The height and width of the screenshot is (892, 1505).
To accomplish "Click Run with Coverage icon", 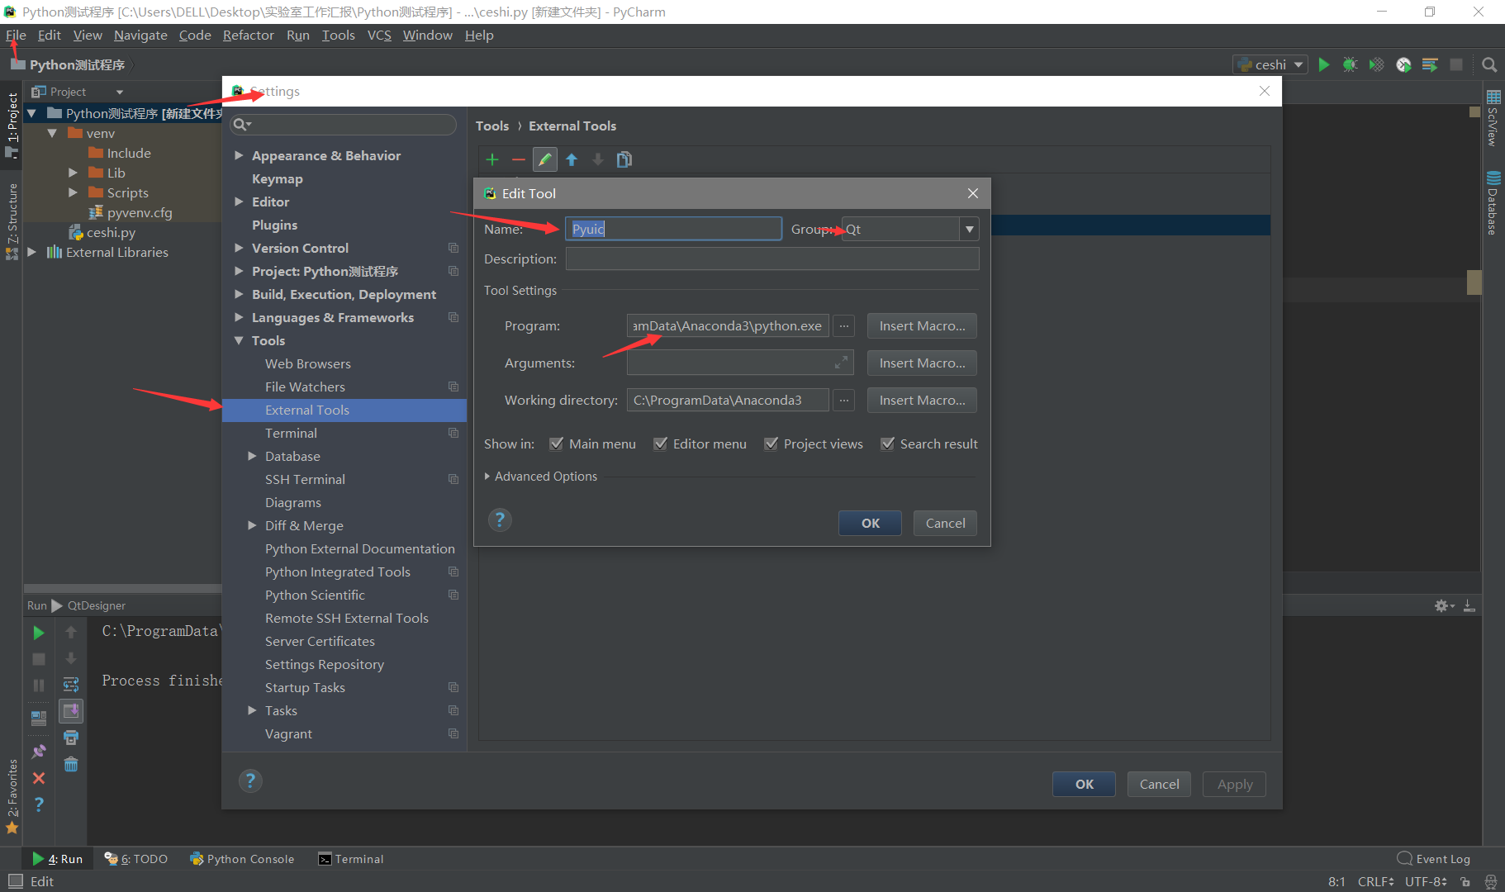I will point(1377,64).
